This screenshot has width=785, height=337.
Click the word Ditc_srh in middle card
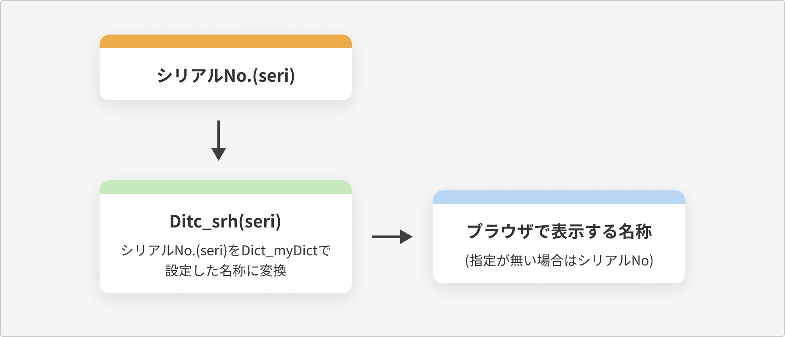204,222
